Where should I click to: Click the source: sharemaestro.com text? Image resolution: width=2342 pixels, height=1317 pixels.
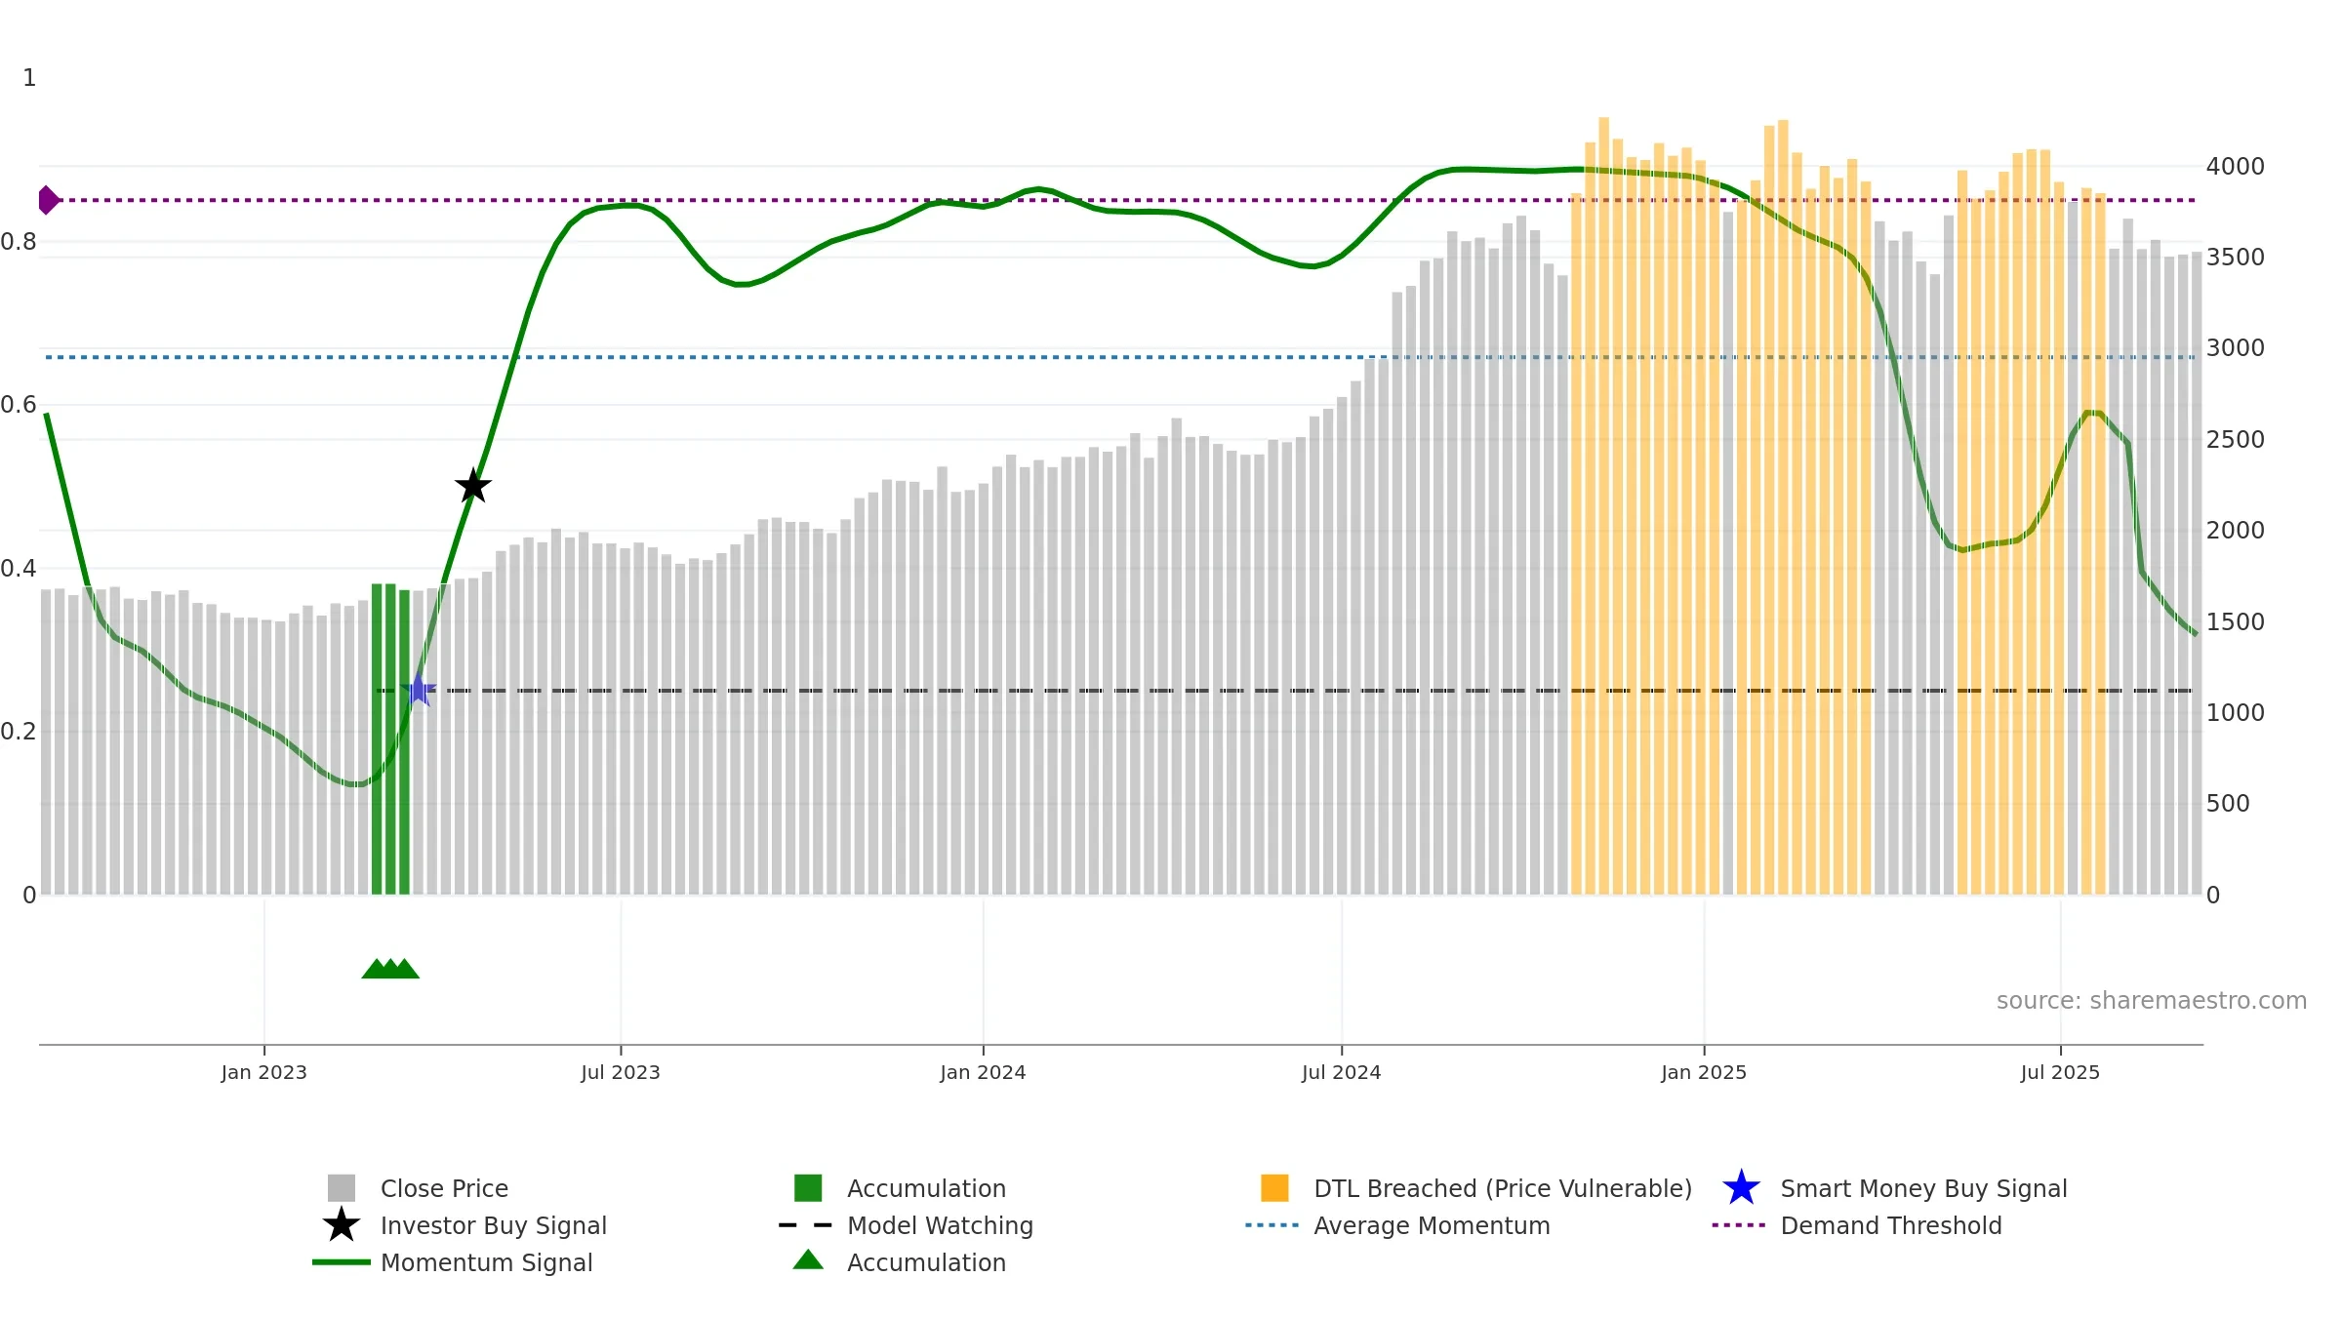(2152, 1001)
